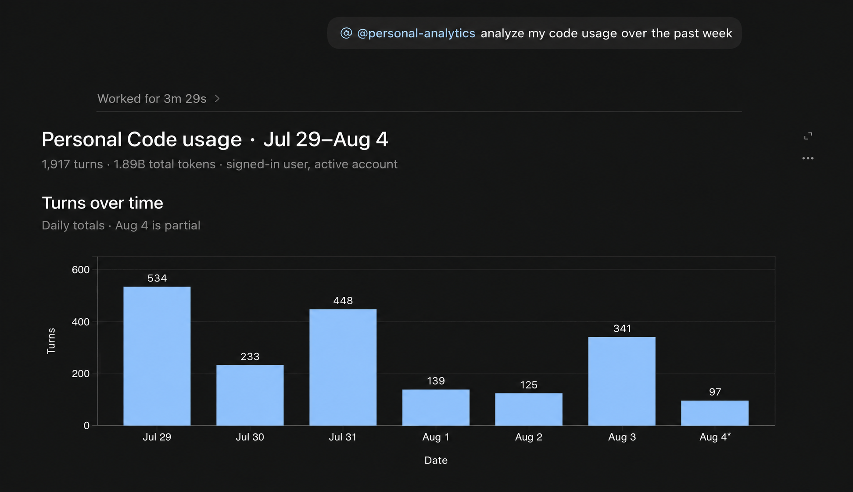The image size is (853, 492).
Task: Click the 'Jul 31' axis label
Action: coord(343,437)
